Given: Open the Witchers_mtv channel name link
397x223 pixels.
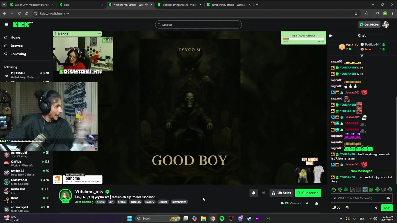Looking at the screenshot, I should (x=89, y=192).
